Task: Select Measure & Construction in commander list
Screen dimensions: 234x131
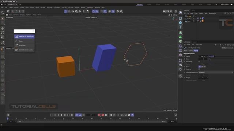Action: [24, 36]
